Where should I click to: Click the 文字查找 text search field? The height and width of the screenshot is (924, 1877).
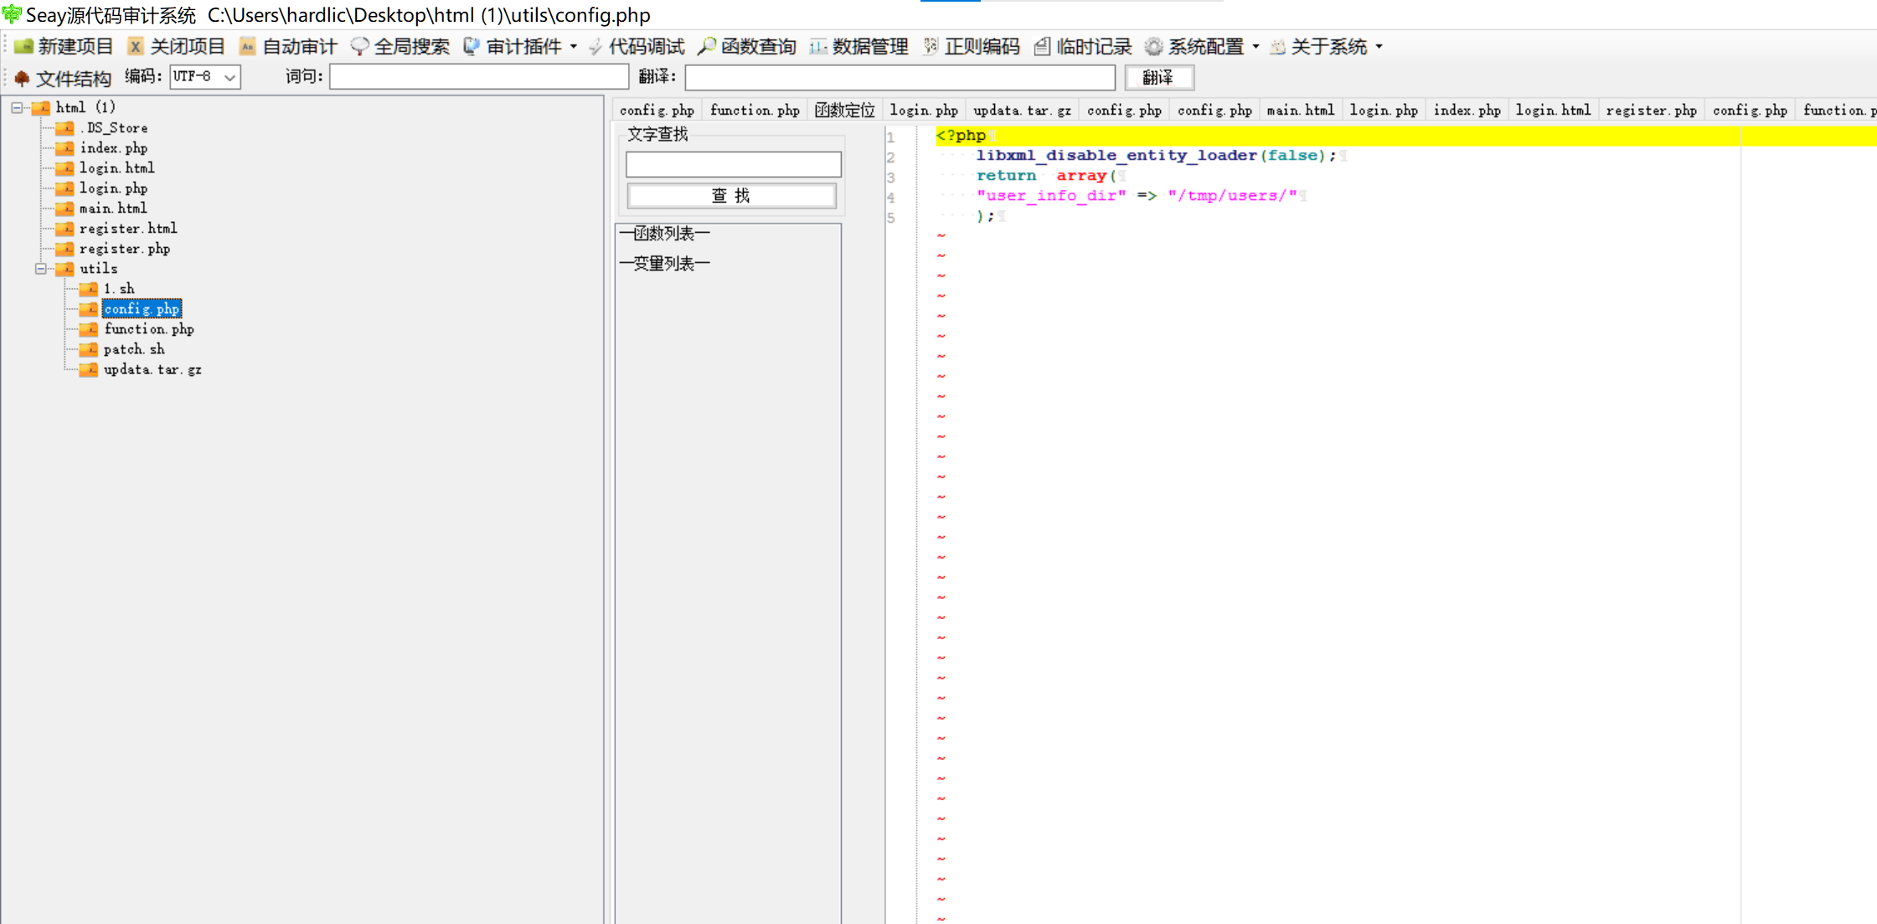pos(733,163)
